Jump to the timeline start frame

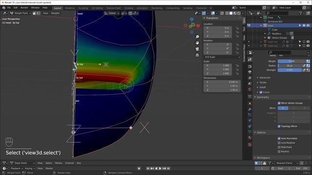click(148, 169)
